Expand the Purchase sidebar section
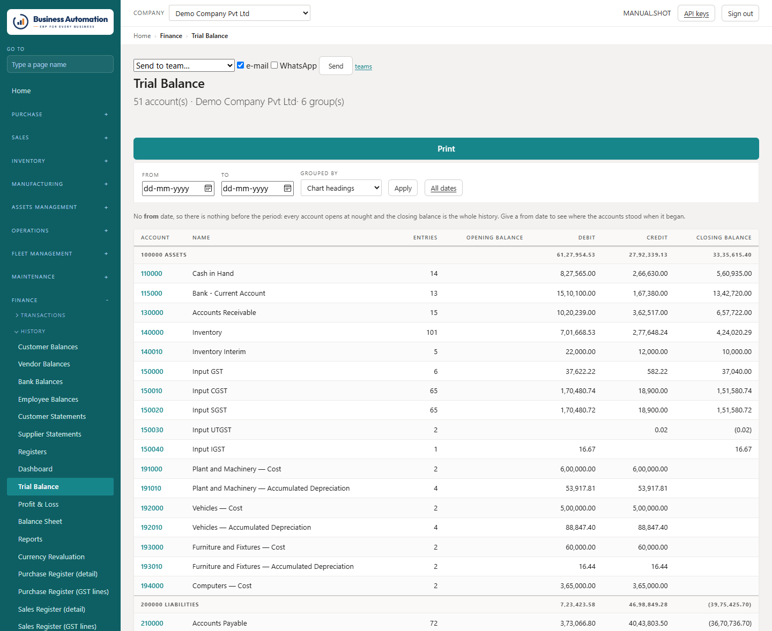The image size is (772, 631). 60,115
